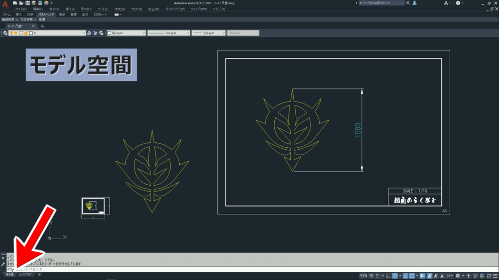Add a new drawing tab with plus
499x280 pixels.
tap(42, 26)
